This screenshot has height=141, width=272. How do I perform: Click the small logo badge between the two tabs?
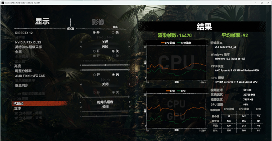pos(70,28)
